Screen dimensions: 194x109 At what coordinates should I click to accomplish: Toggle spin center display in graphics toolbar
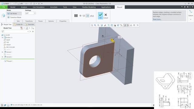pyautogui.click(x=128, y=25)
